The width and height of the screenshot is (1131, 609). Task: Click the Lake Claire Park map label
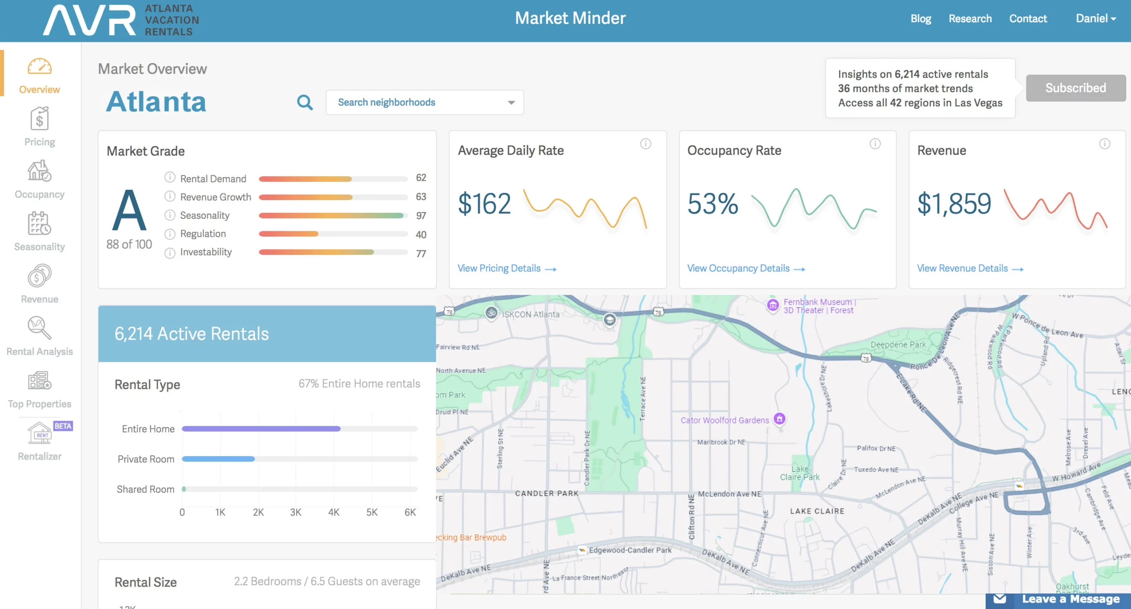coord(800,473)
